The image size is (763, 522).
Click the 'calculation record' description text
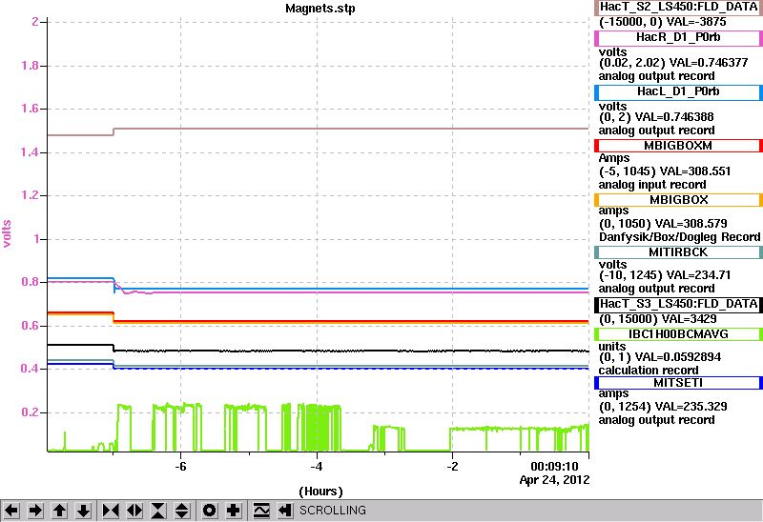pyautogui.click(x=649, y=371)
